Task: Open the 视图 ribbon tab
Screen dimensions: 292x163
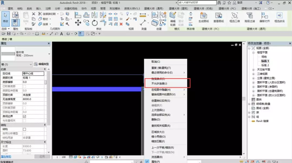Action: click(x=93, y=9)
